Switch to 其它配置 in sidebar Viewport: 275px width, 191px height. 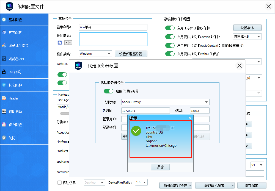point(15,32)
